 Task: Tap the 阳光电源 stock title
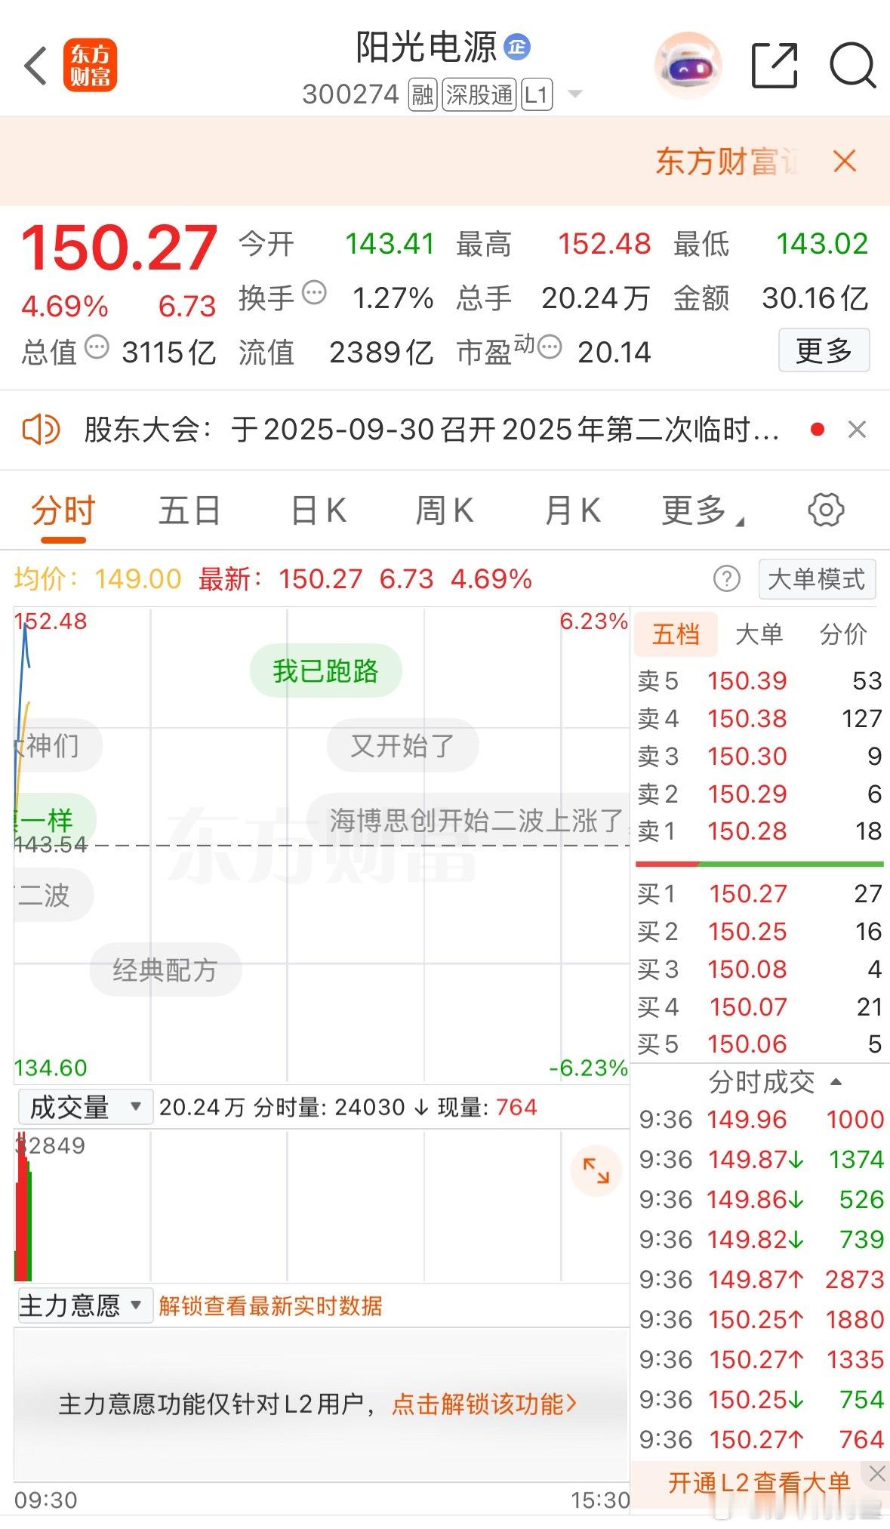427,47
